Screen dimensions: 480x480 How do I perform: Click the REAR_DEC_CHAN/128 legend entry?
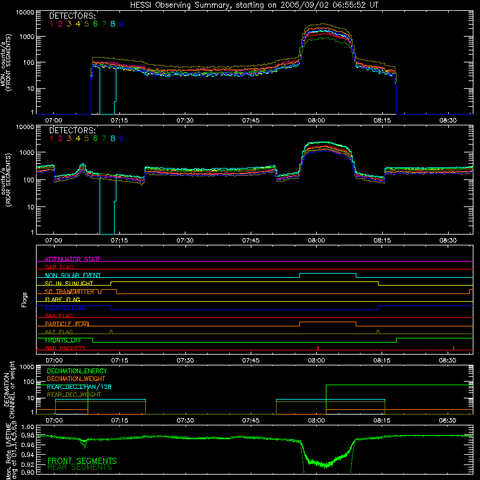pyautogui.click(x=79, y=386)
